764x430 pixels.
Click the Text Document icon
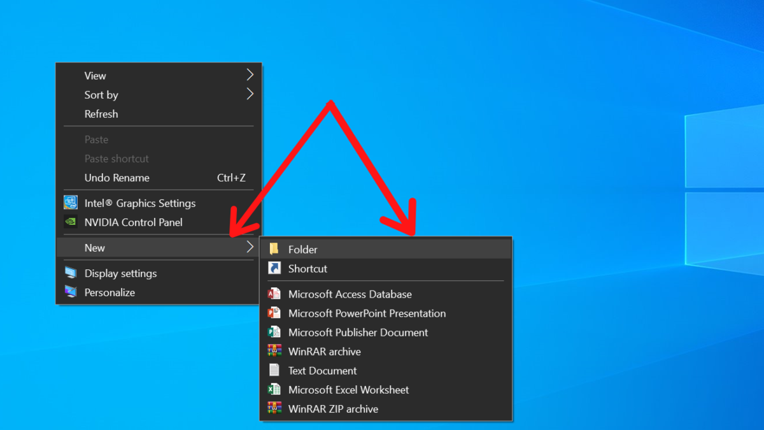[274, 370]
